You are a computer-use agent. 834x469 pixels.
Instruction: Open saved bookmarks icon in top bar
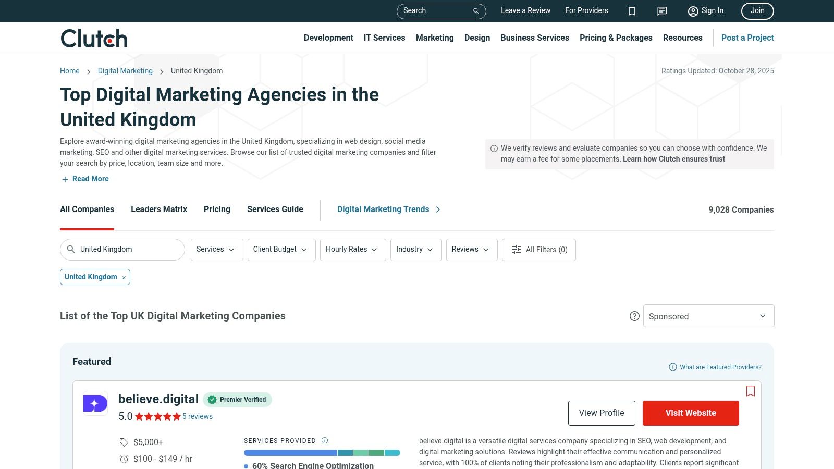(632, 11)
